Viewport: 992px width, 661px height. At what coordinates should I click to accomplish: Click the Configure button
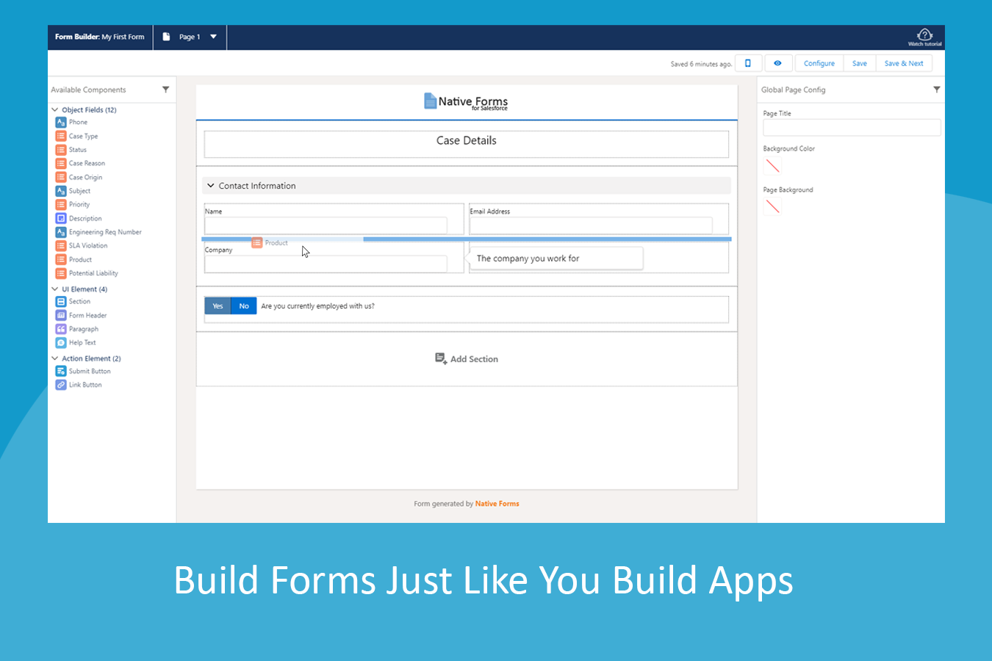[x=819, y=63]
